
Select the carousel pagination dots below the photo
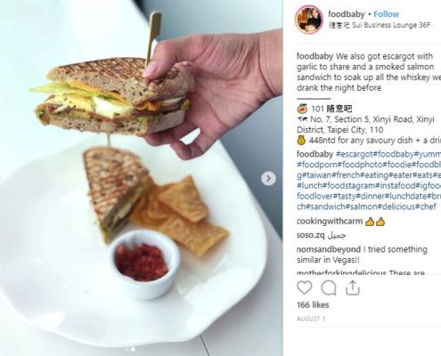[x=130, y=350]
